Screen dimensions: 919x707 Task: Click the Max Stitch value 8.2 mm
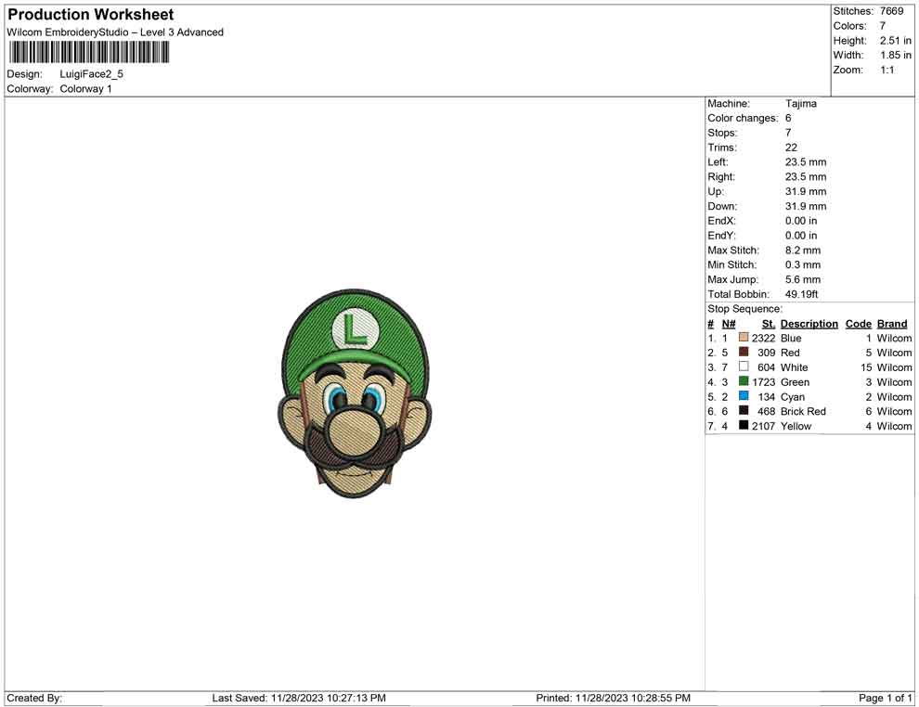click(x=803, y=251)
